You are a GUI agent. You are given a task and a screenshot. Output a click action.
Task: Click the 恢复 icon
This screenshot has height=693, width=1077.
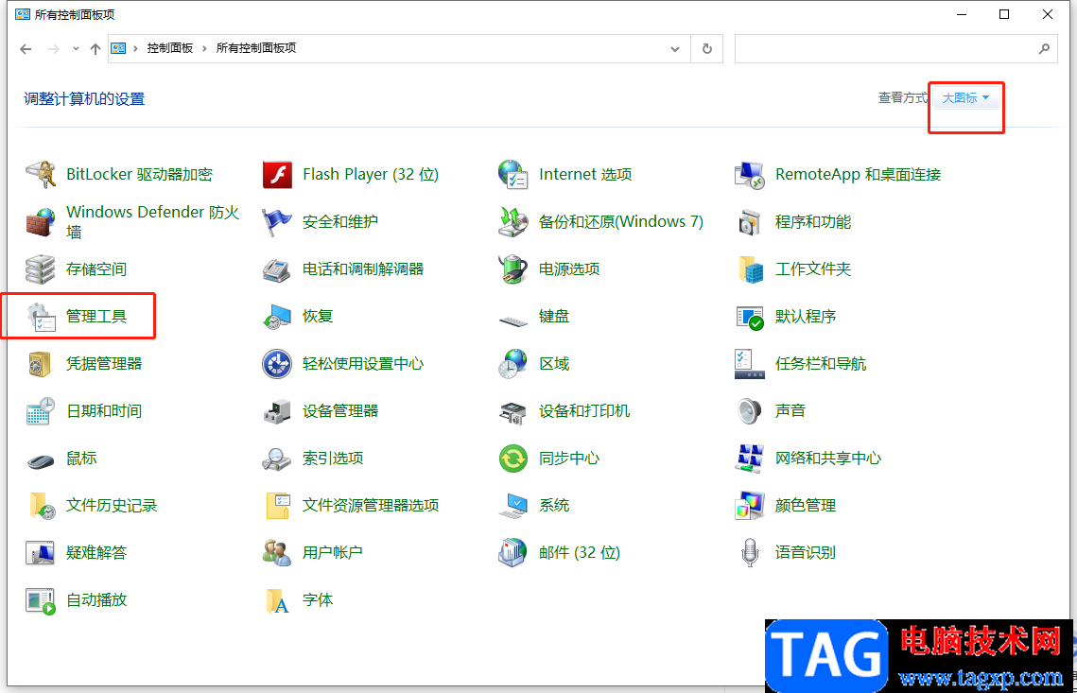coord(277,317)
